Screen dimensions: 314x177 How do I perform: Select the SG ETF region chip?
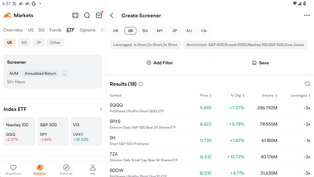click(x=24, y=42)
